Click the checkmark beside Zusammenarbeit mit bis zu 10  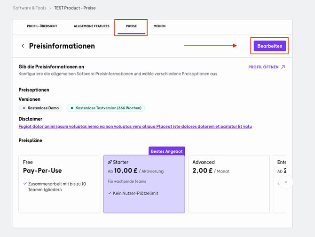coord(25,184)
